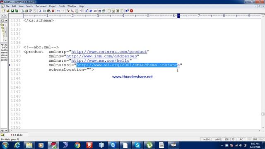Open Print Preview from the toolbar
Image resolution: width=265 pixels, height=149 pixels.
pos(22,11)
